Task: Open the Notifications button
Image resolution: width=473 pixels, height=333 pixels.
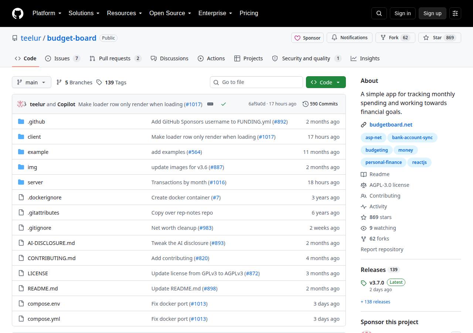Action: point(350,38)
